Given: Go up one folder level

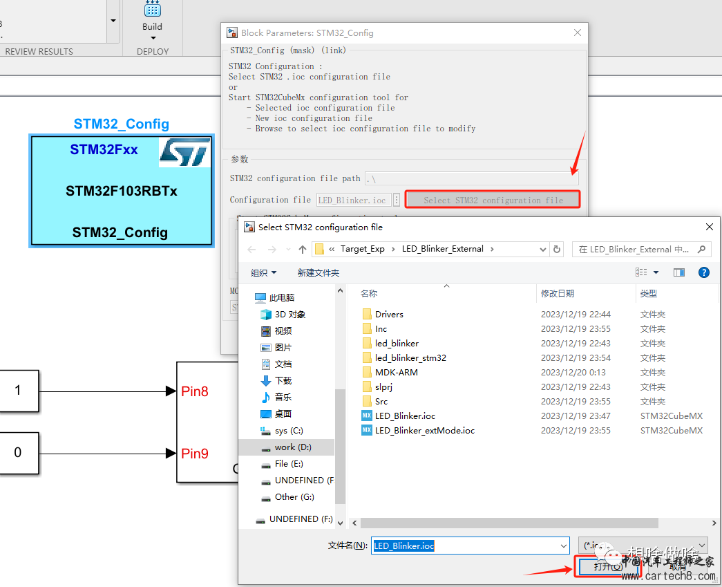Looking at the screenshot, I should point(303,250).
